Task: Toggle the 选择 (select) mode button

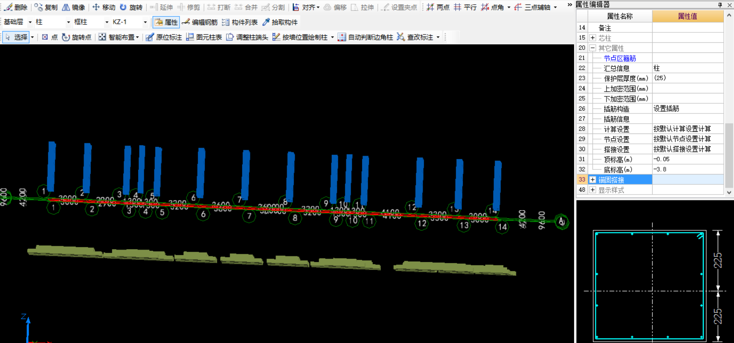Action: click(x=16, y=37)
